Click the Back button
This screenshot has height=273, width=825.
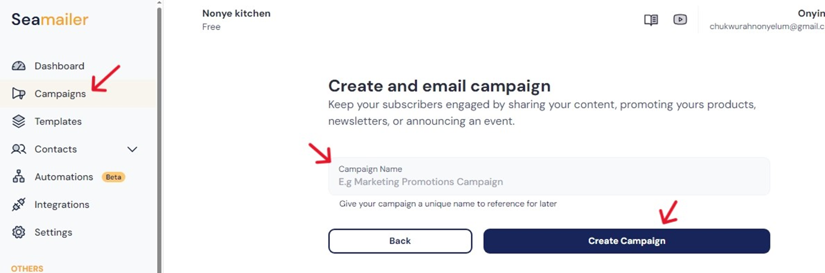coord(400,241)
